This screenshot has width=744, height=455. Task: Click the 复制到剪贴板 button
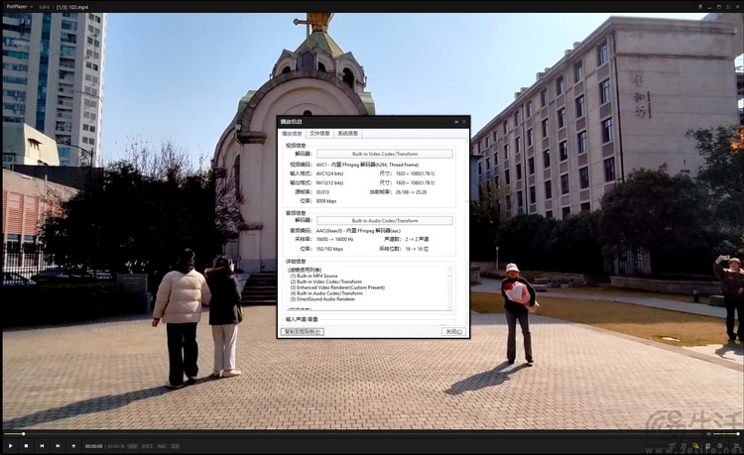(303, 332)
